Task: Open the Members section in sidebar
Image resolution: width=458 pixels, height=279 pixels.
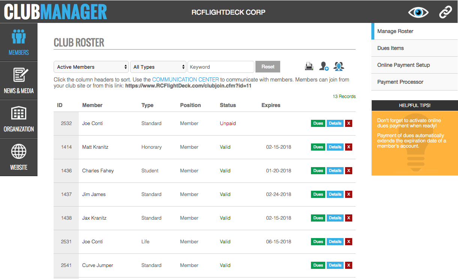Action: [19, 42]
